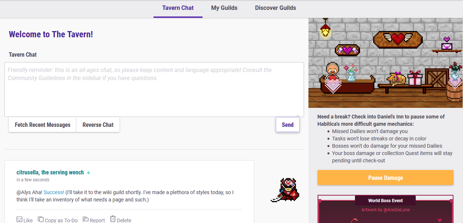
Task: Click 'Tasks won't lose streaks or decay in color'
Action: (379, 139)
